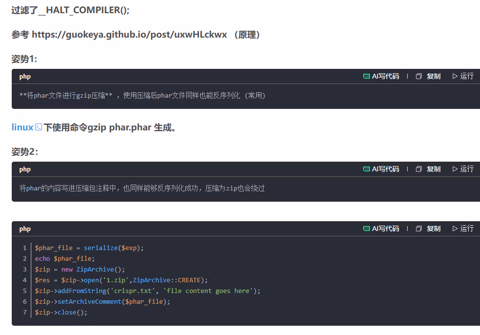Viewport: 480px width, 335px height.
Task: Click the 姿势2 heading text
Action: [x=24, y=151]
